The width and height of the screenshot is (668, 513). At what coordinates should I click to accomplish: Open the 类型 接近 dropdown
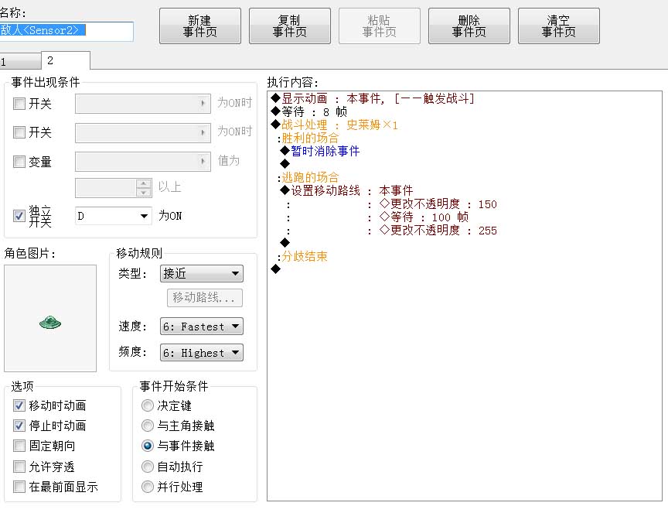click(202, 273)
